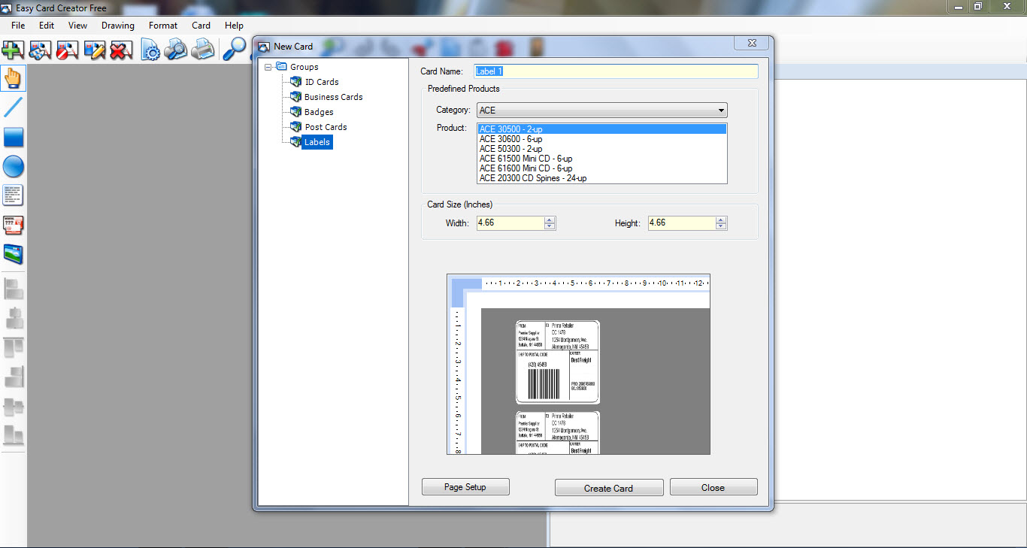Close New Card dialog via title X

coord(751,44)
